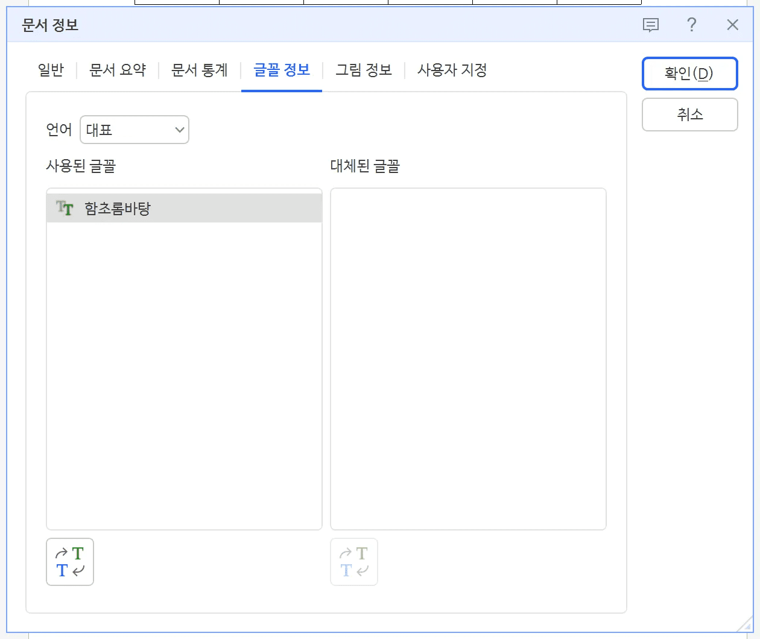The width and height of the screenshot is (760, 639).
Task: Open the 언어 dropdown showing 대표
Action: [x=134, y=130]
